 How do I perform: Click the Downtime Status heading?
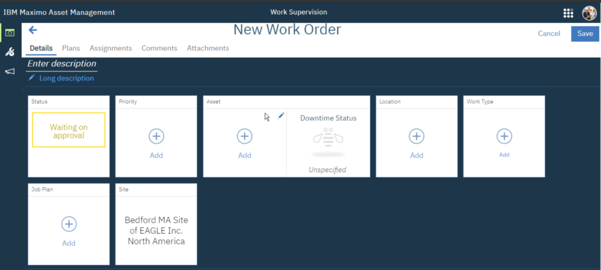(328, 118)
